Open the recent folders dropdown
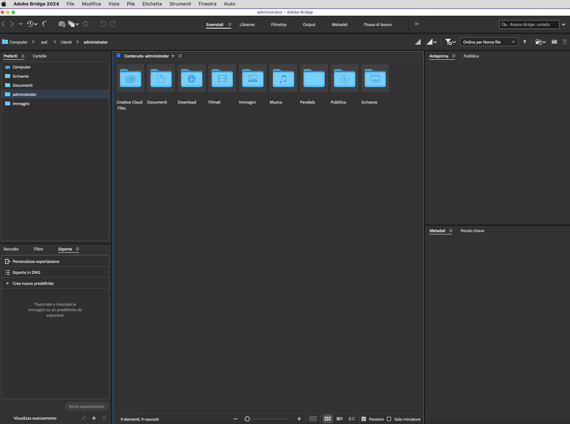The height and width of the screenshot is (424, 570). [x=540, y=42]
